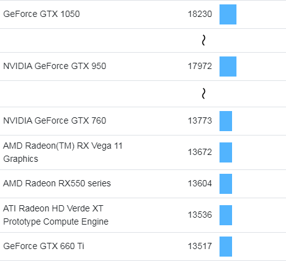Screen dimensions: 286x261
Task: Click the blue bar for GTX 950
Action: (228, 67)
